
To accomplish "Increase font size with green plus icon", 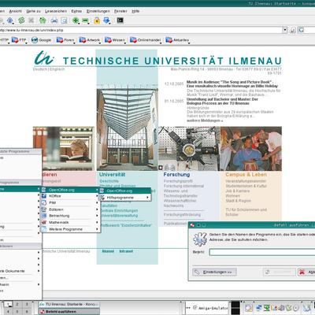I will [x=76, y=20].
